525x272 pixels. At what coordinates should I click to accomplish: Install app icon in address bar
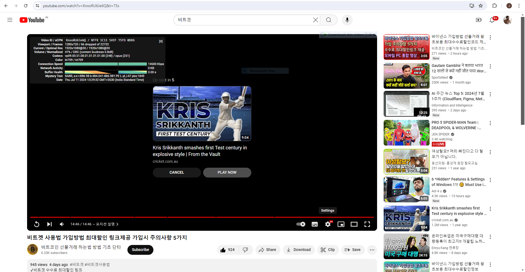tap(472, 6)
